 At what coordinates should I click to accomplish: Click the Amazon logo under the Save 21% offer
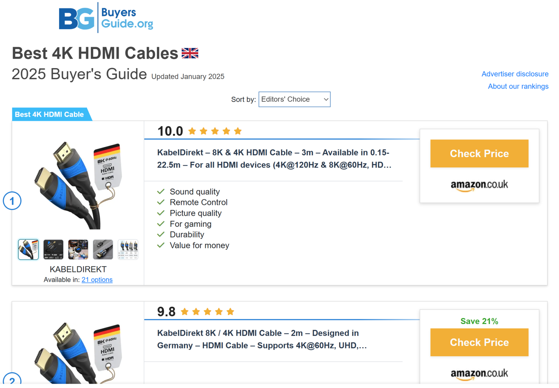click(x=479, y=374)
